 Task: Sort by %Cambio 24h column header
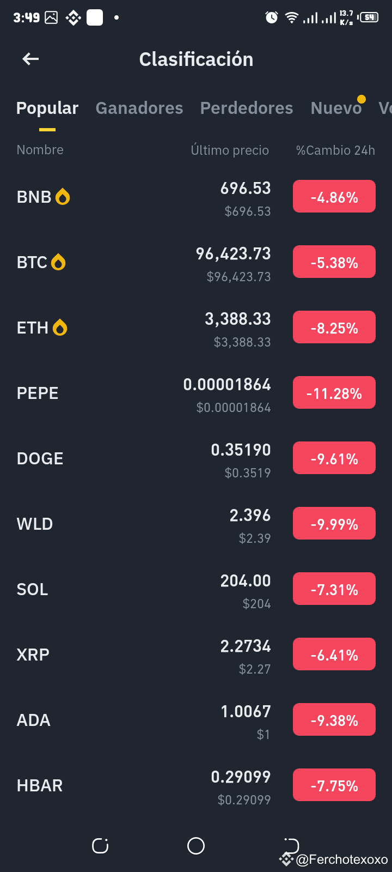coord(335,150)
